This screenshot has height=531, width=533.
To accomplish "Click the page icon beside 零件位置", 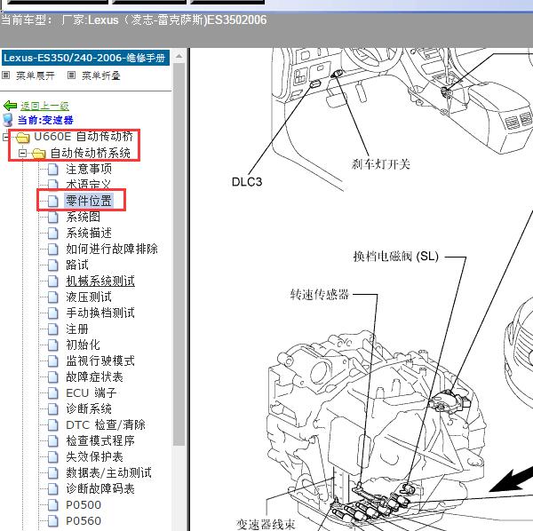I will click(53, 201).
